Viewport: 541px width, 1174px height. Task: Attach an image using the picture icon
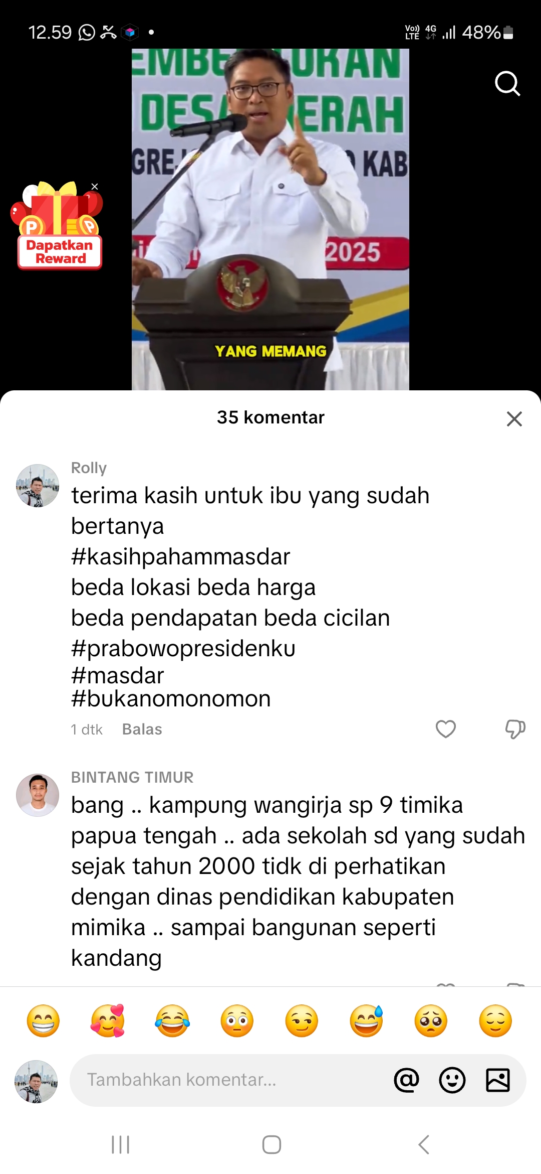tap(498, 1080)
